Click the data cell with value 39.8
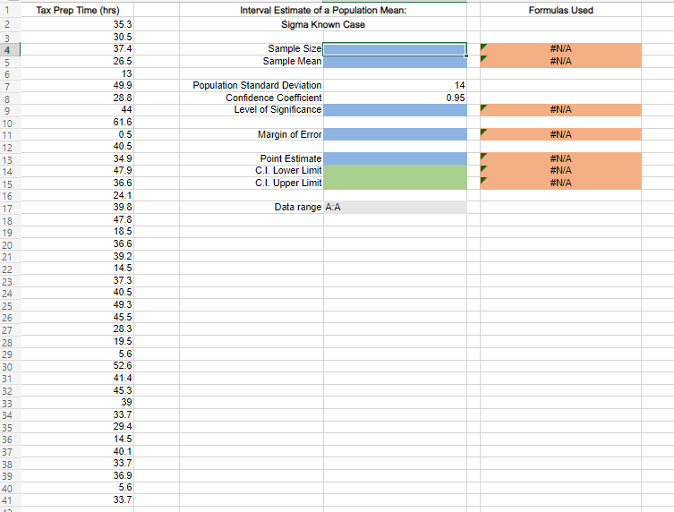 (77, 207)
